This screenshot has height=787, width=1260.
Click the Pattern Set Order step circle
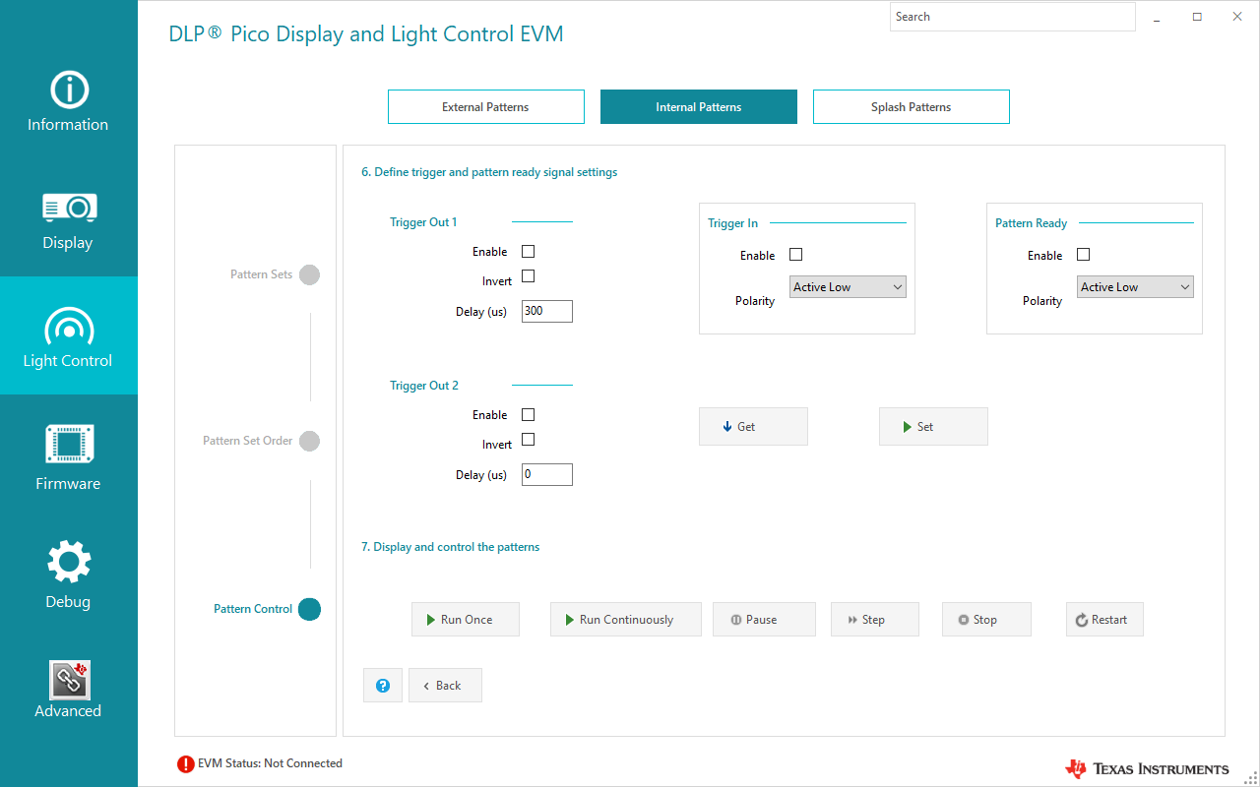pyautogui.click(x=309, y=441)
